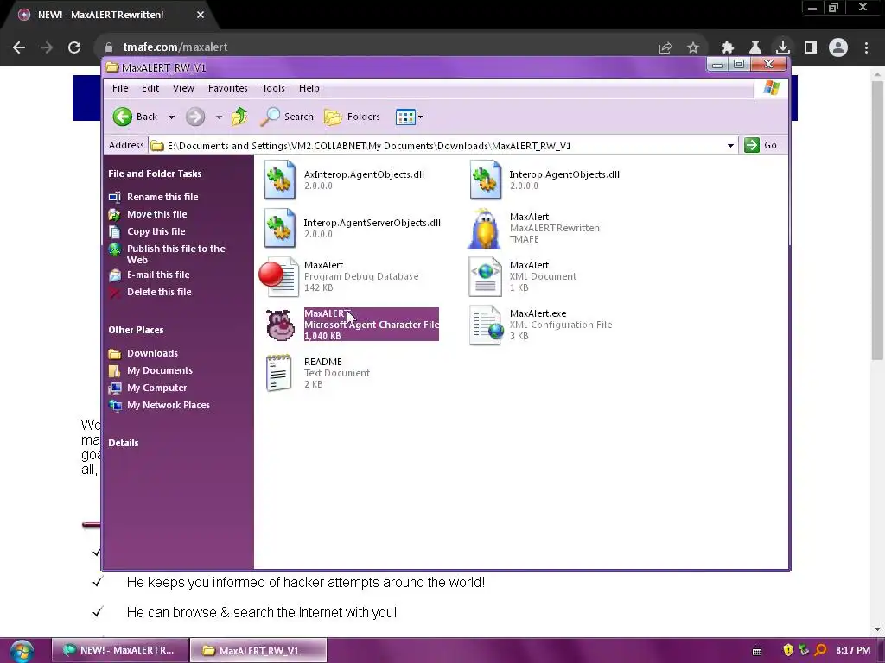
Task: Open Search in Explorer toolbar
Action: click(x=287, y=117)
